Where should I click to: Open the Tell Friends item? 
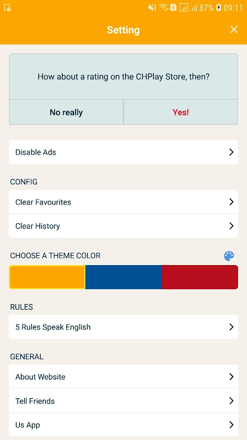pos(123,401)
